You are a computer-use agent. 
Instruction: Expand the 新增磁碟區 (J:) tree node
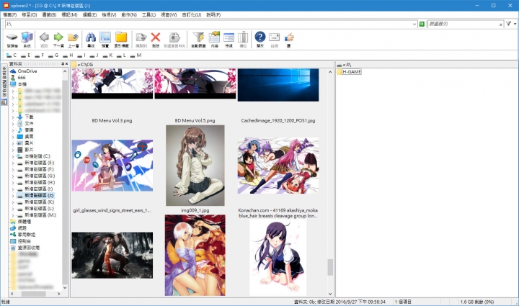click(x=13, y=196)
